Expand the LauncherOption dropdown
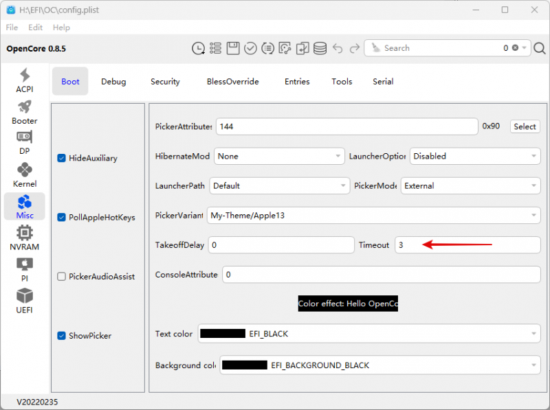This screenshot has height=410, width=550. (475, 157)
